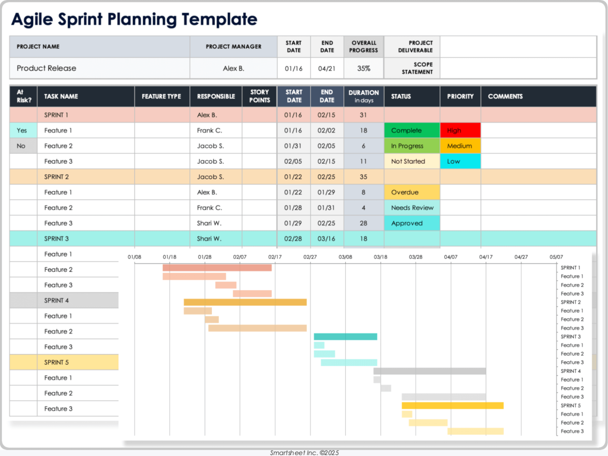Select the In Progress status cell
Viewport: 608px width, 456px height.
point(412,146)
